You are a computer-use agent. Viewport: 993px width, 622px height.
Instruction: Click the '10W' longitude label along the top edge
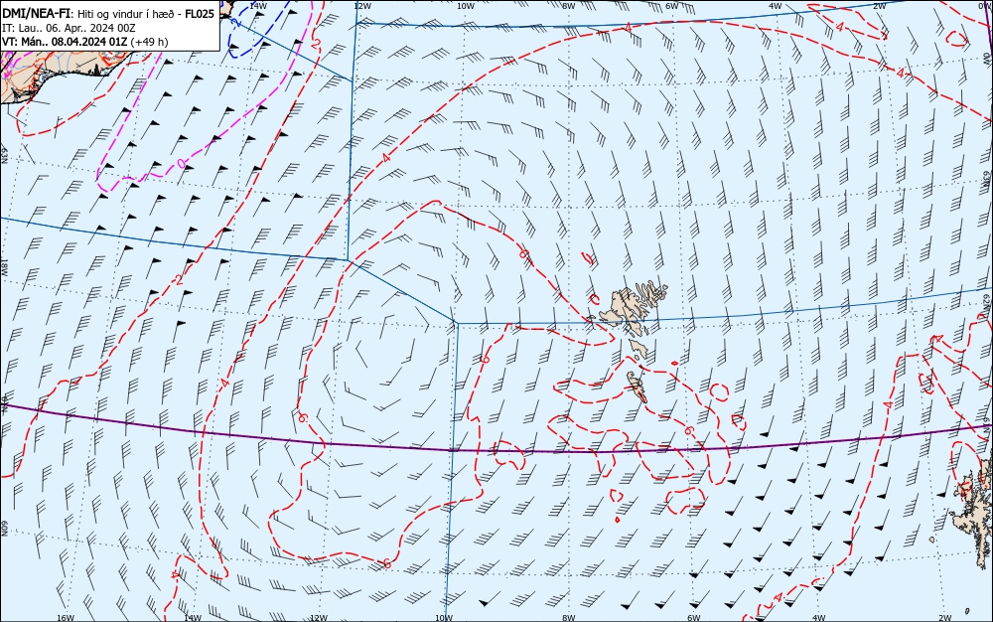coord(465,6)
